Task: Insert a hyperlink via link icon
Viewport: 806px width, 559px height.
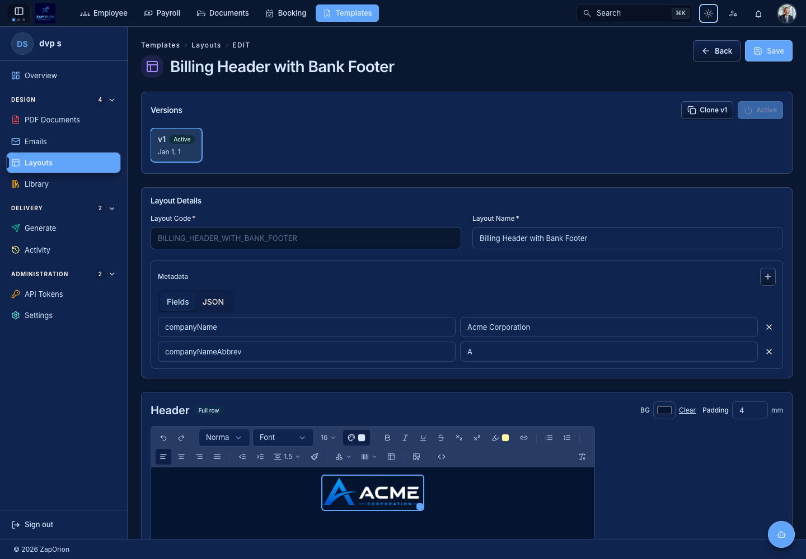Action: click(x=524, y=438)
